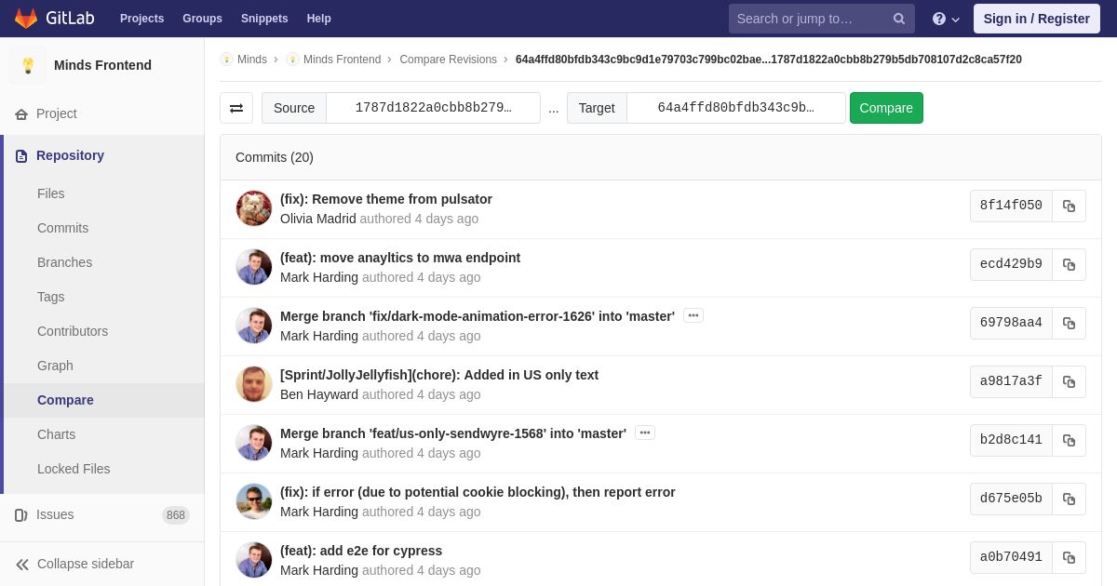Click the Project home icon in sidebar
Image resolution: width=1117 pixels, height=586 pixels.
(x=21, y=113)
